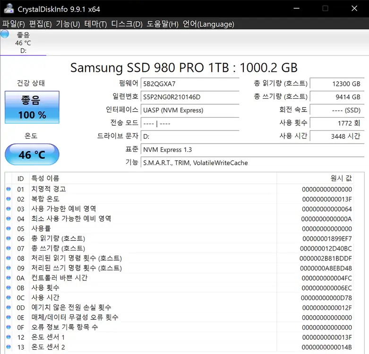Viewport: 369px width, 354px height.
Task: Click status icon for row 12 온도 센서 1
Action: (9, 337)
